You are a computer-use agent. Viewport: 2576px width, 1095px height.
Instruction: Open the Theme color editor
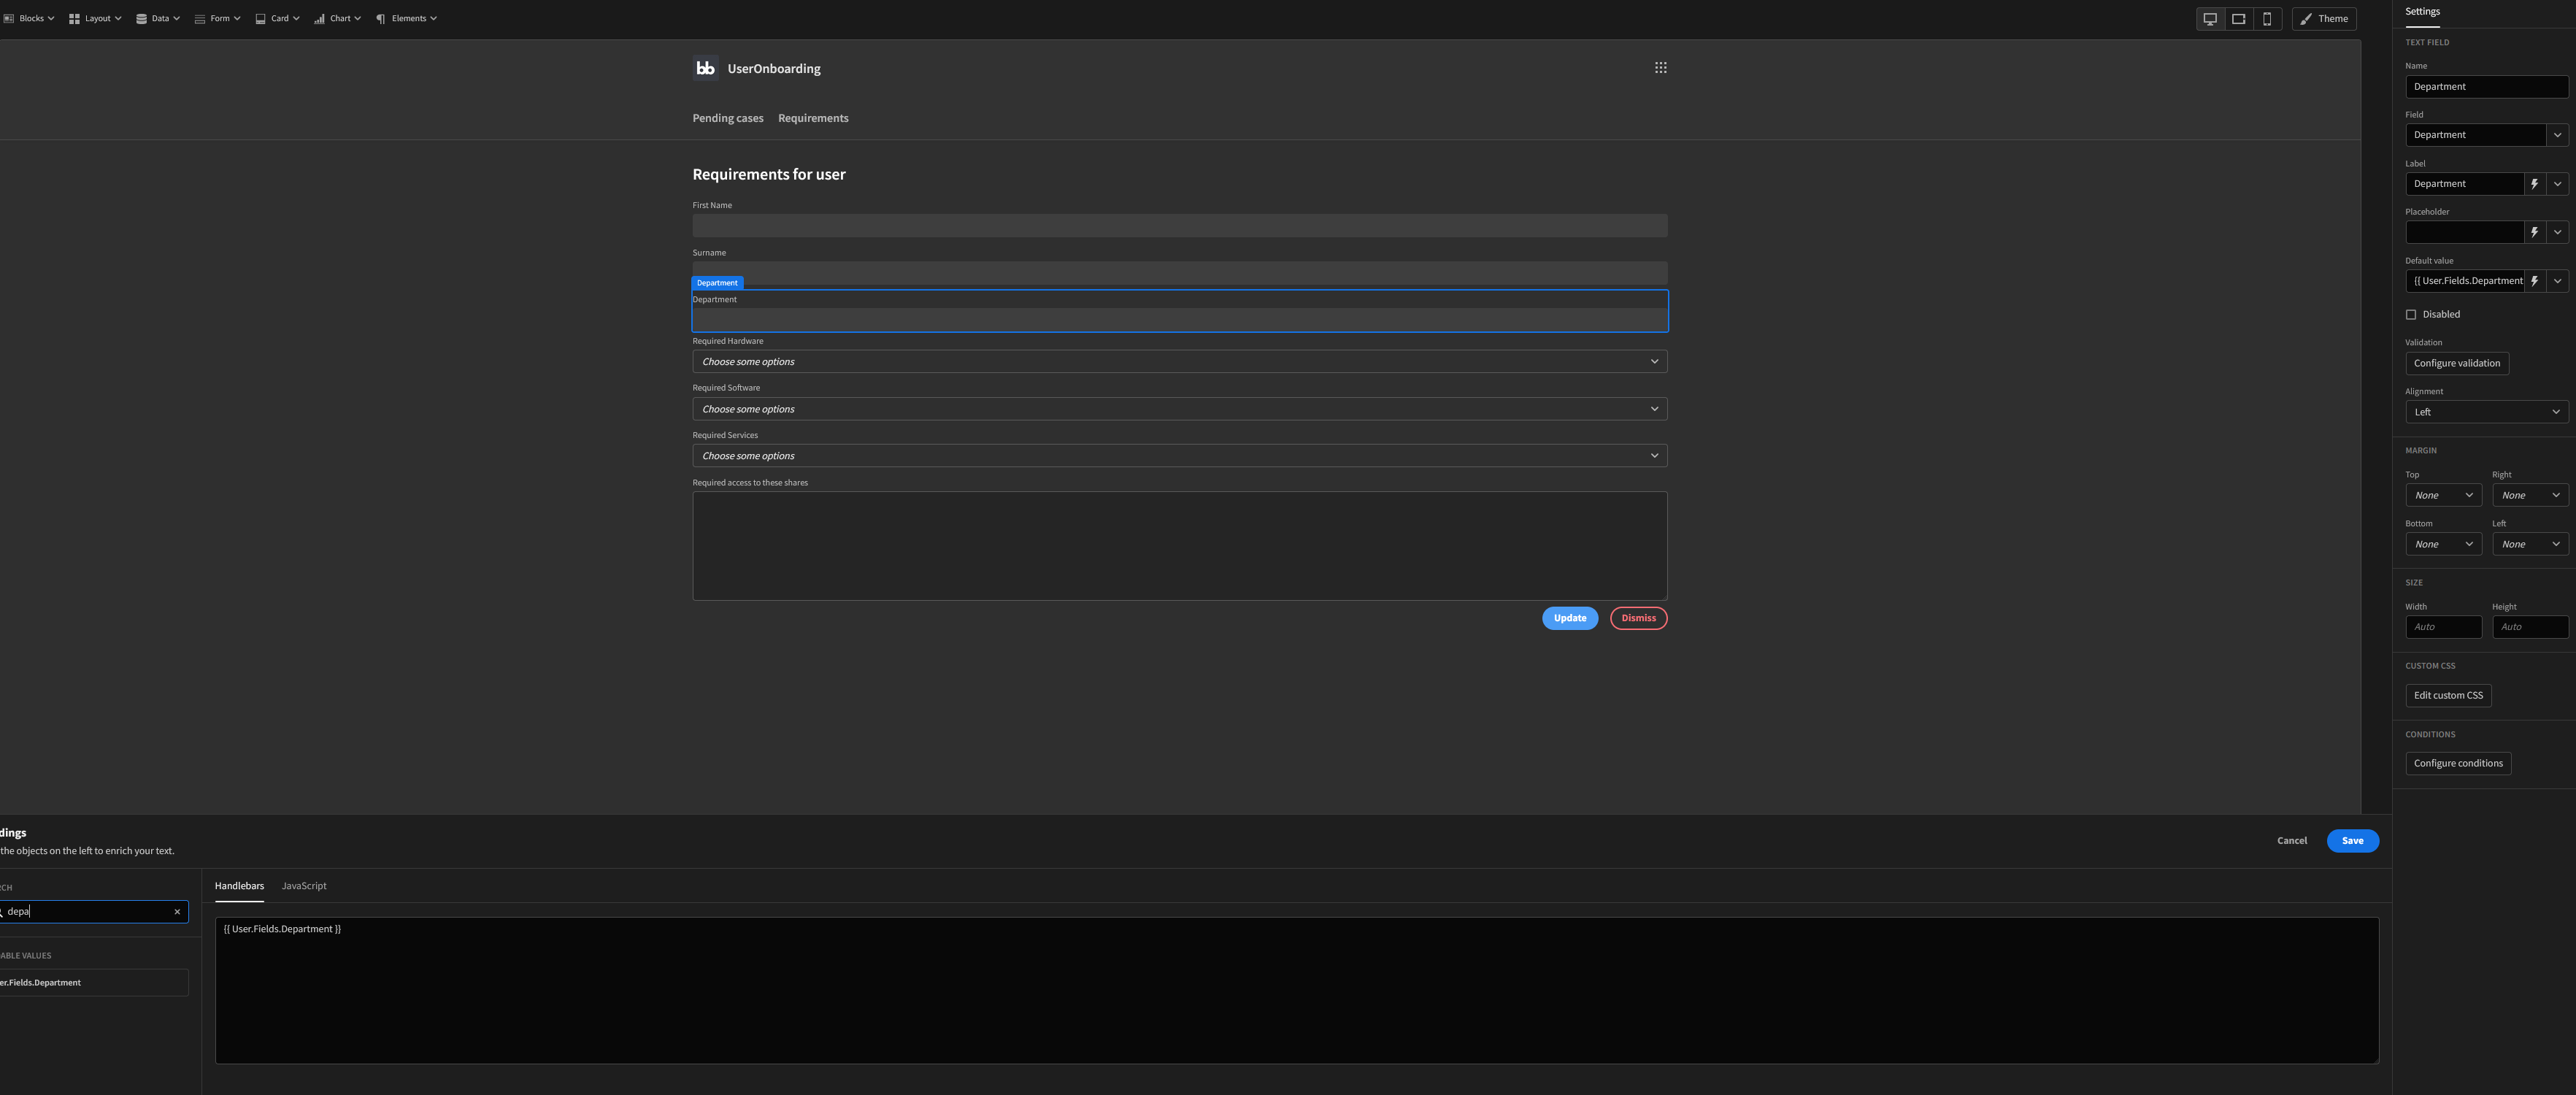click(x=2323, y=18)
